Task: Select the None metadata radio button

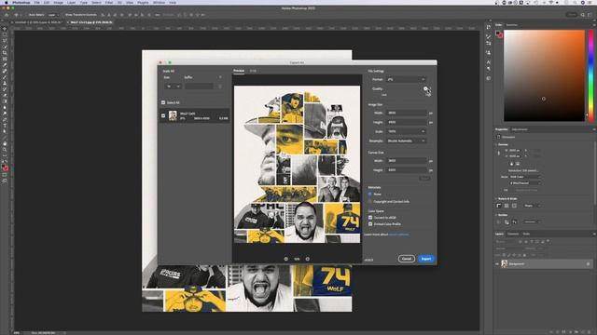Action: [x=369, y=194]
